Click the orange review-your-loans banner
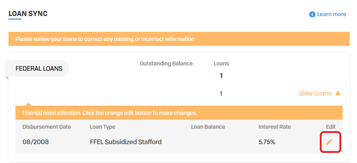This screenshot has width=357, height=163. click(x=179, y=39)
